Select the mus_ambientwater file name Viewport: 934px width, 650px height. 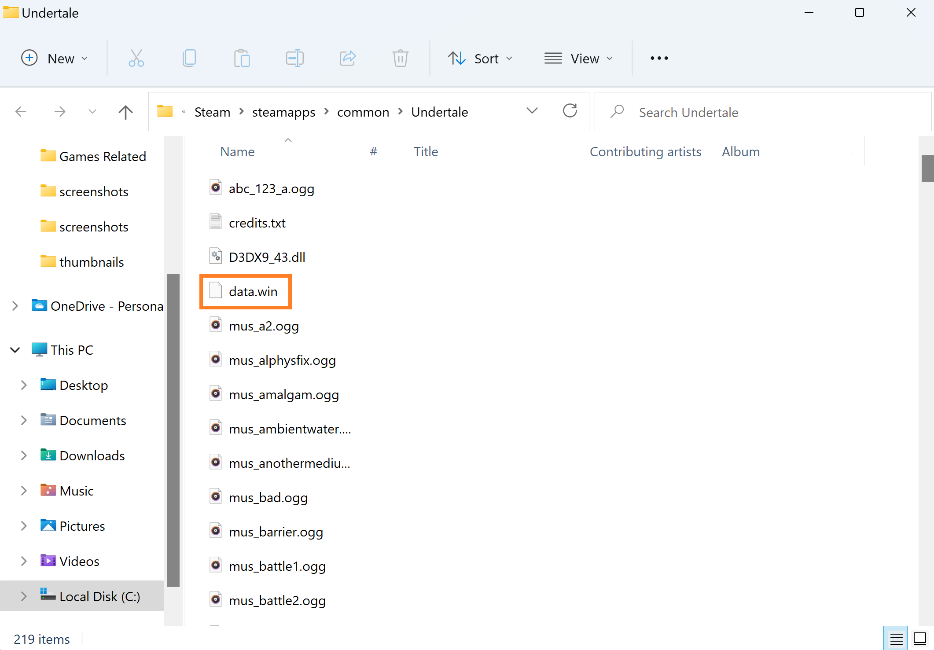point(290,429)
